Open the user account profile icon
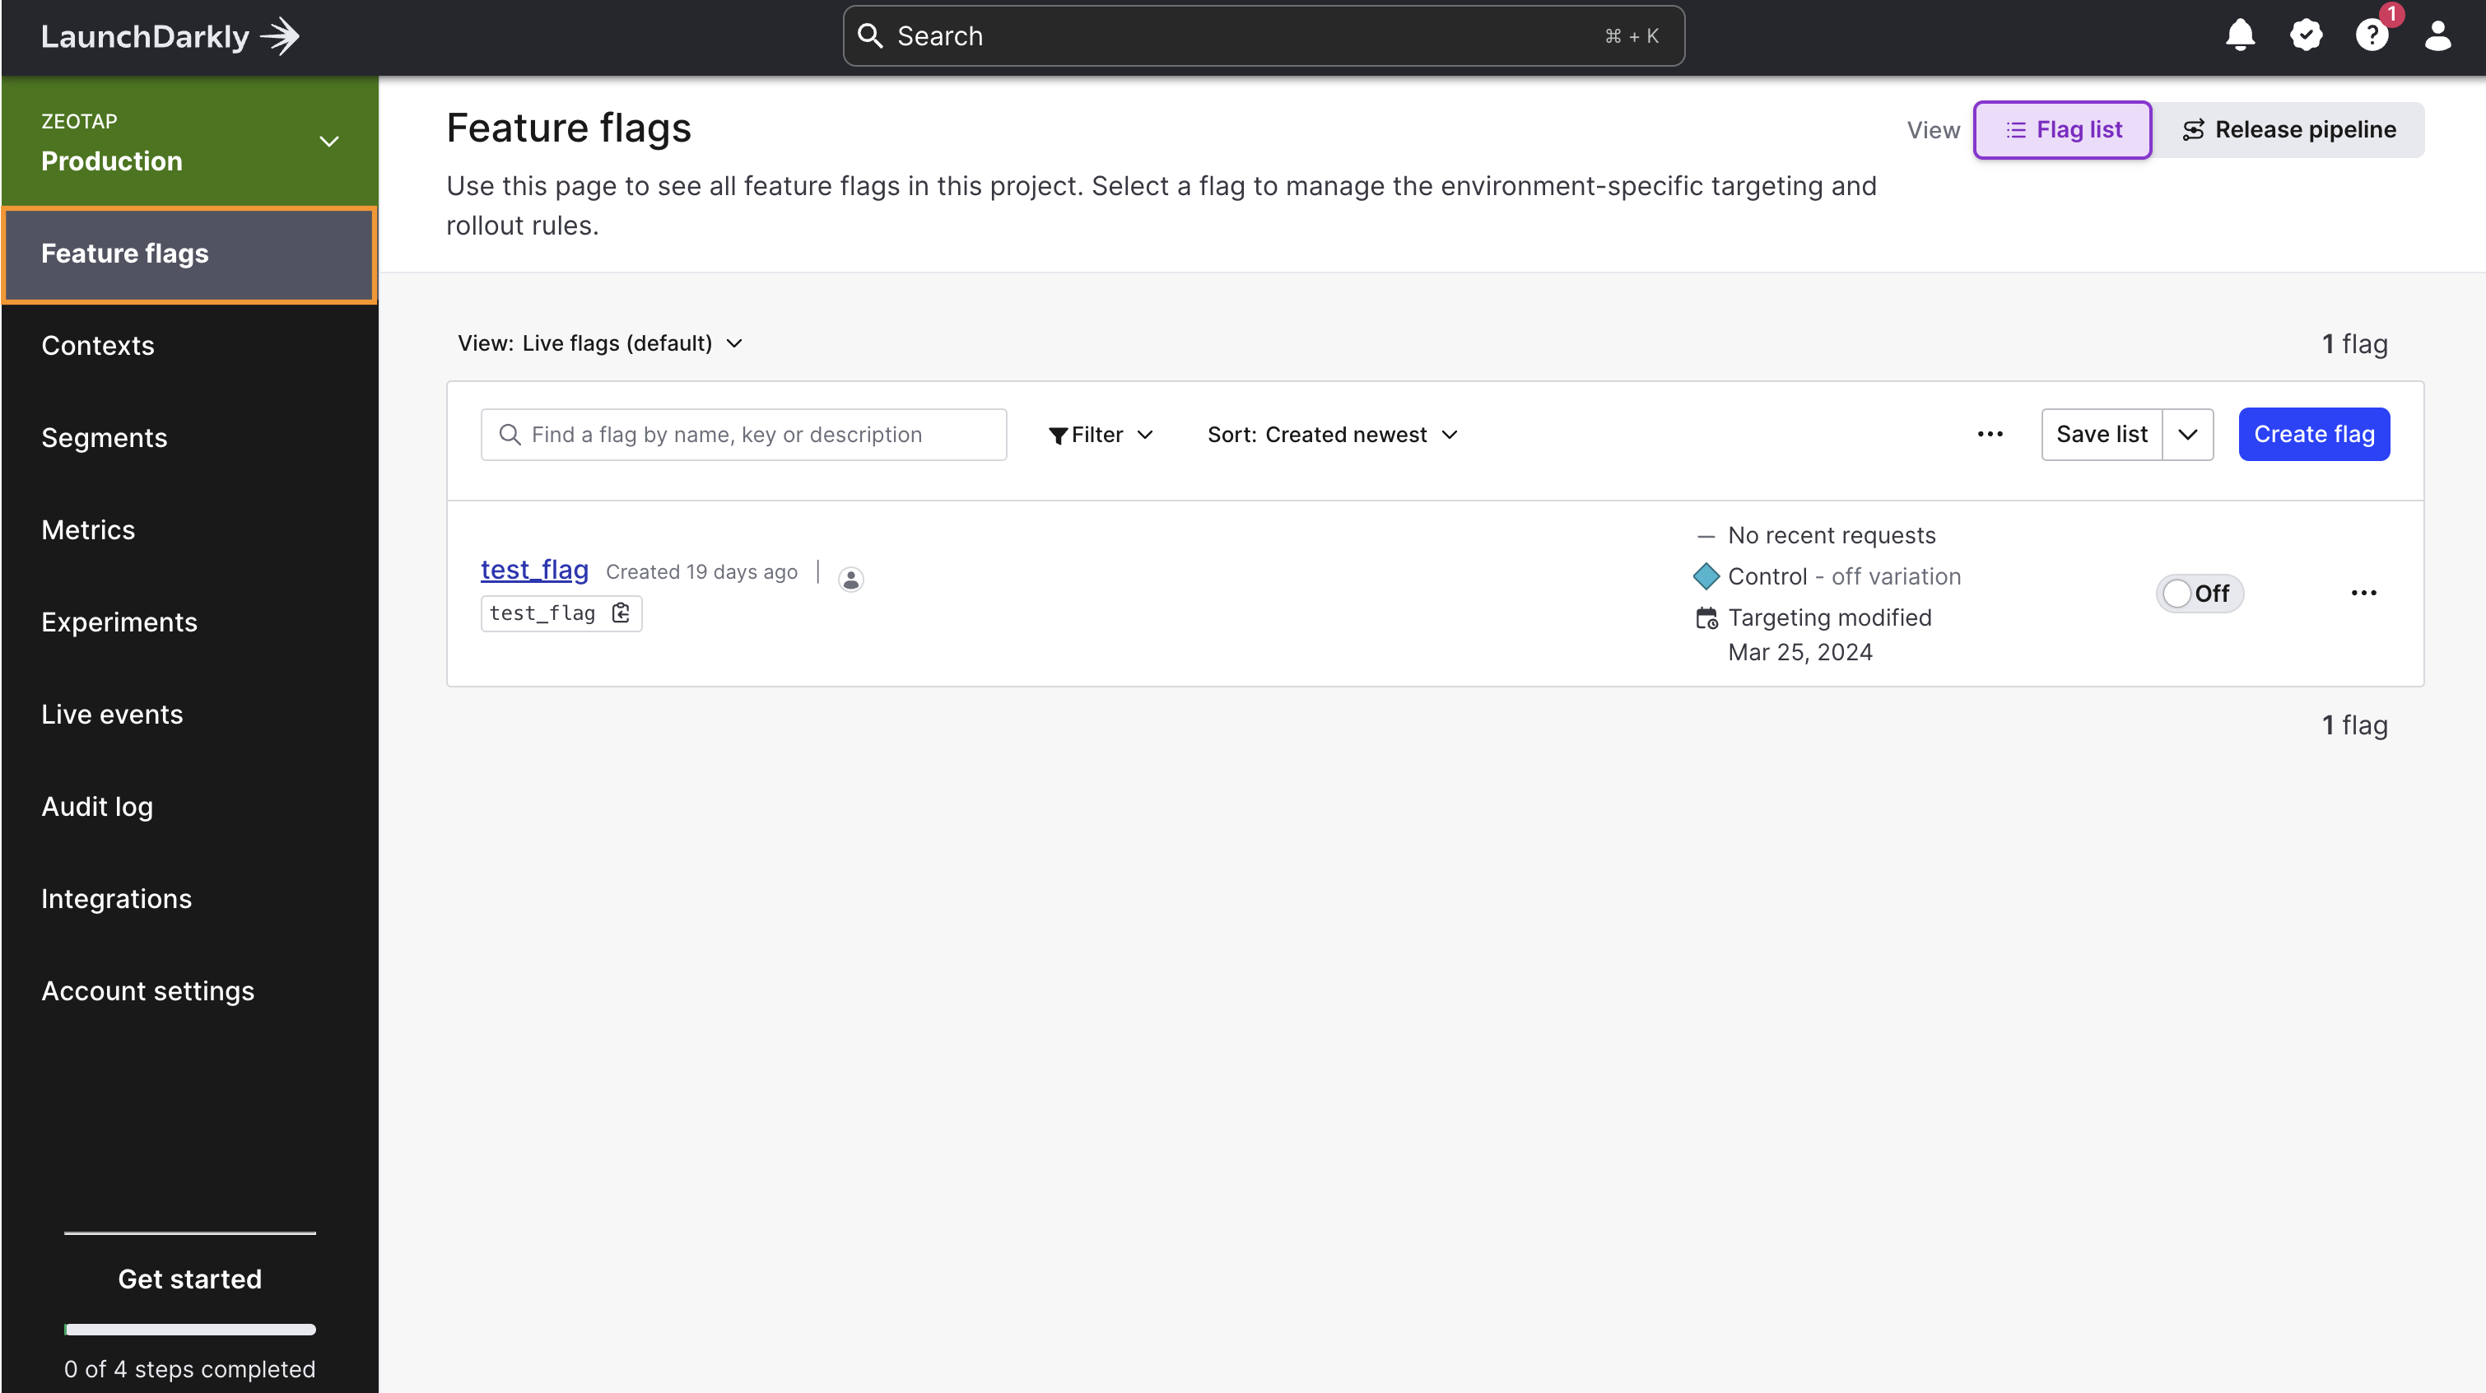This screenshot has height=1393, width=2486. (x=2437, y=35)
